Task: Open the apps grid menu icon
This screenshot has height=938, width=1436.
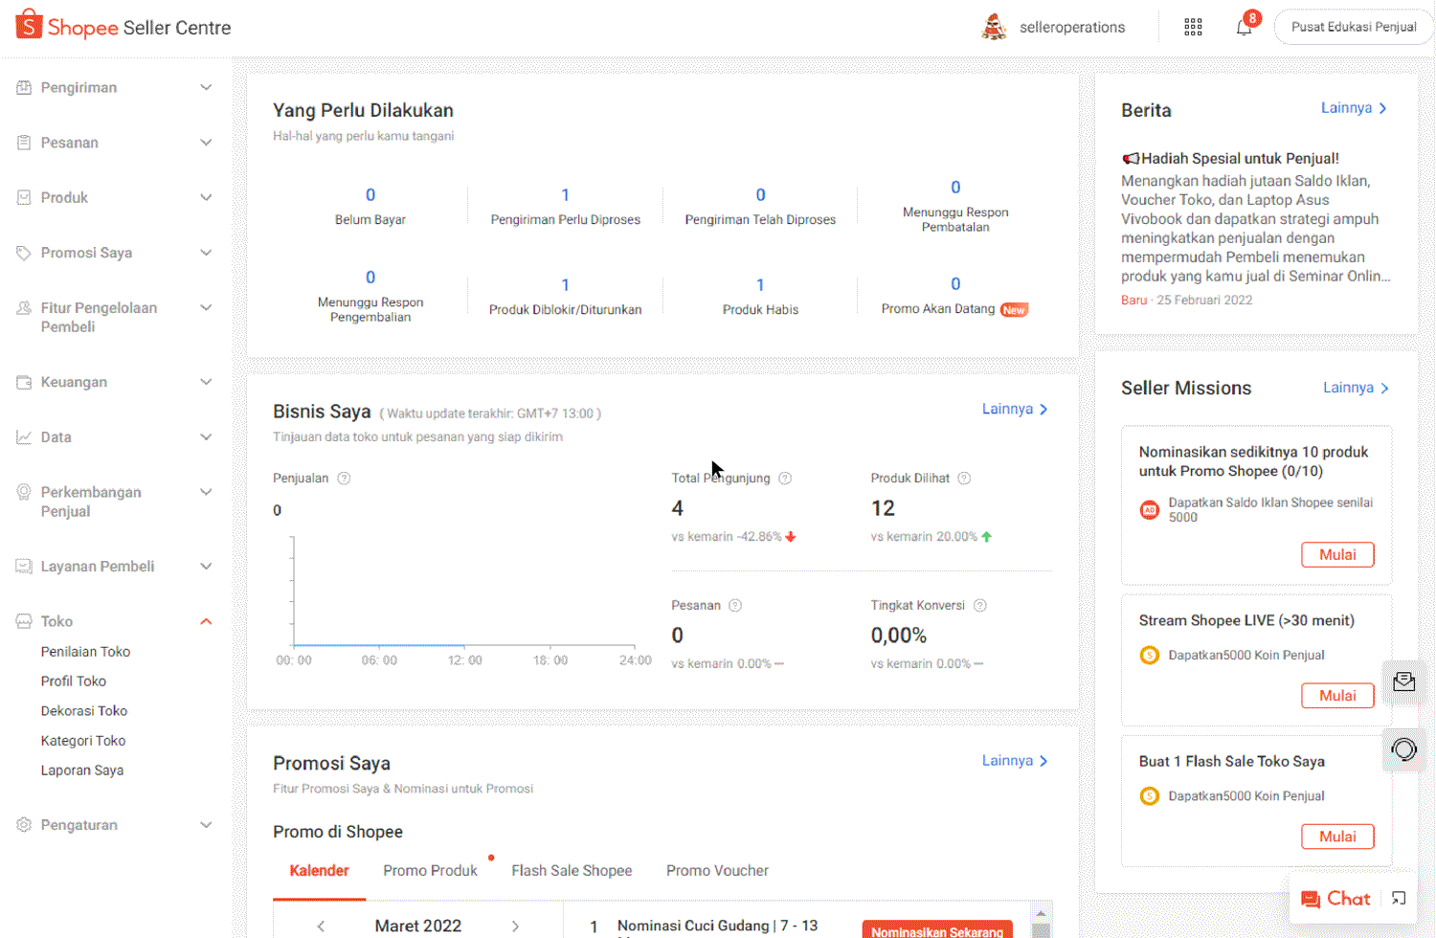Action: tap(1193, 28)
